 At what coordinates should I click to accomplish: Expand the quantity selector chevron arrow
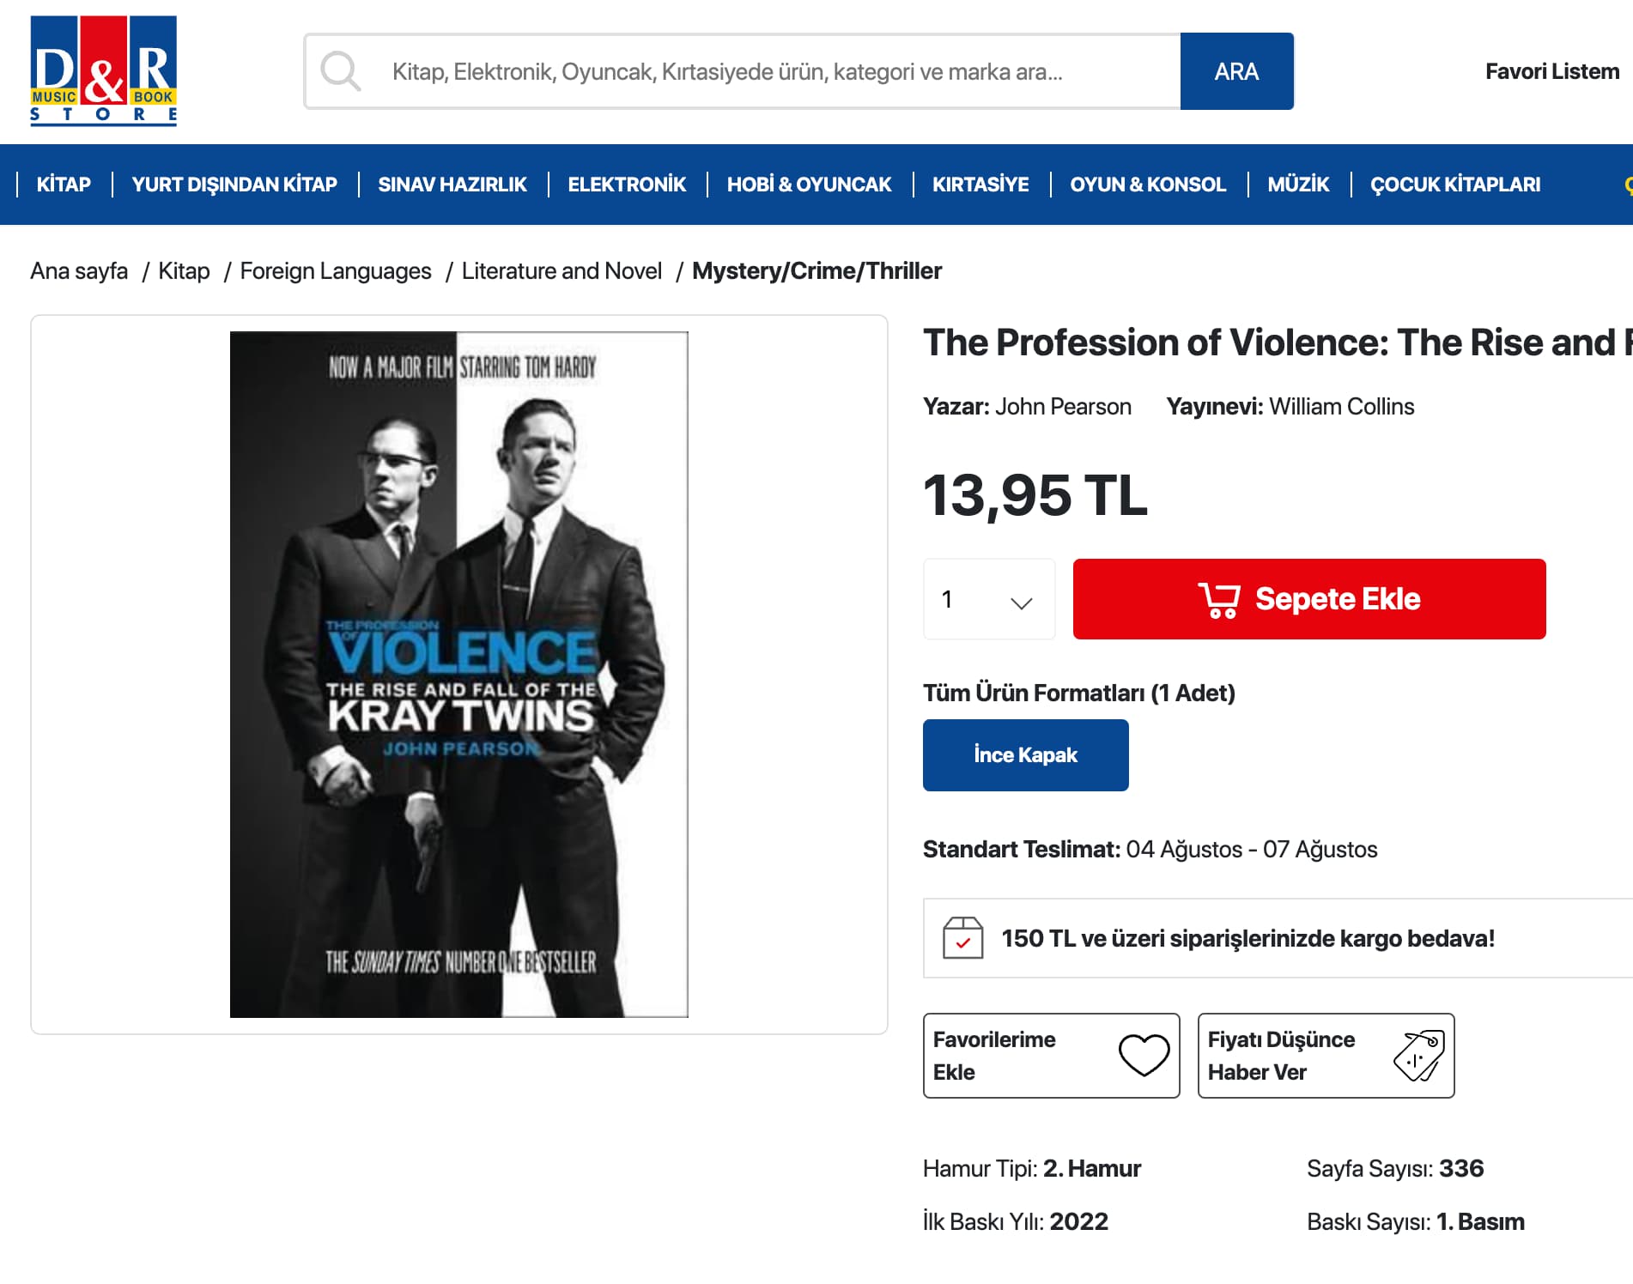coord(1021,603)
